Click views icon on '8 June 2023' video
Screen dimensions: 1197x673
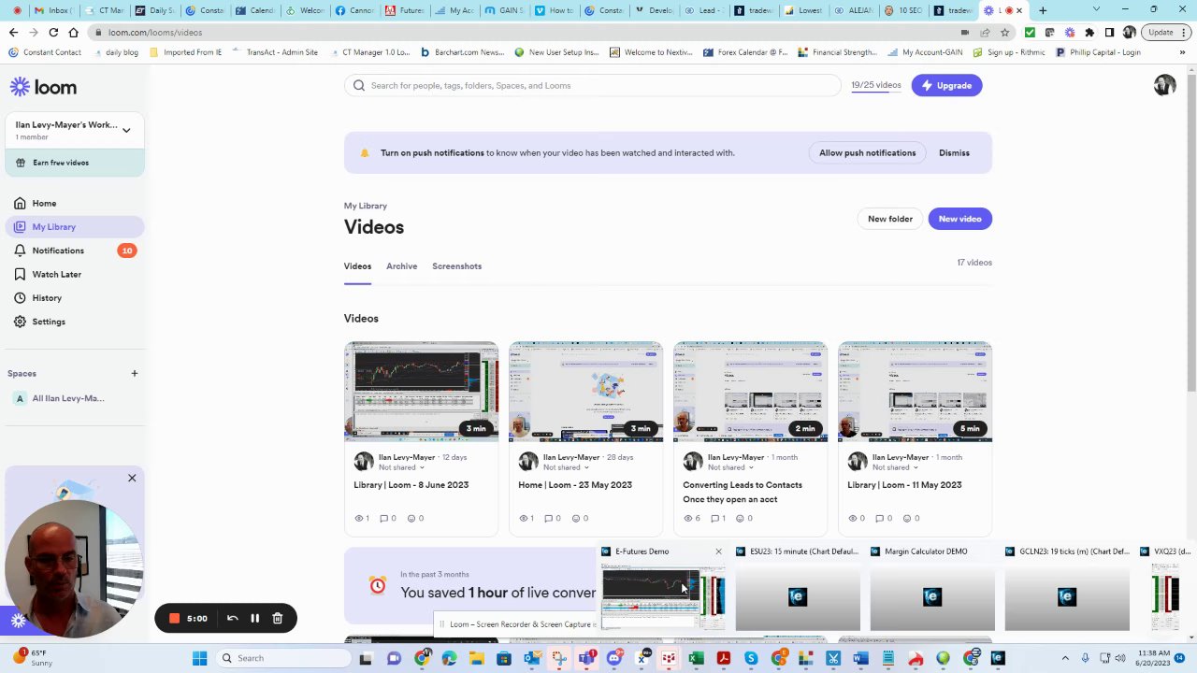point(358,518)
